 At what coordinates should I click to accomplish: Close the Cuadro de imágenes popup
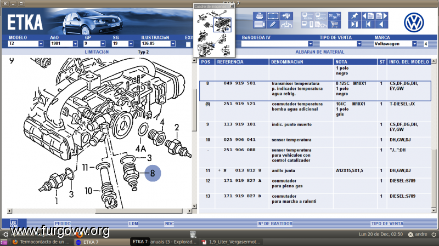(x=232, y=6)
